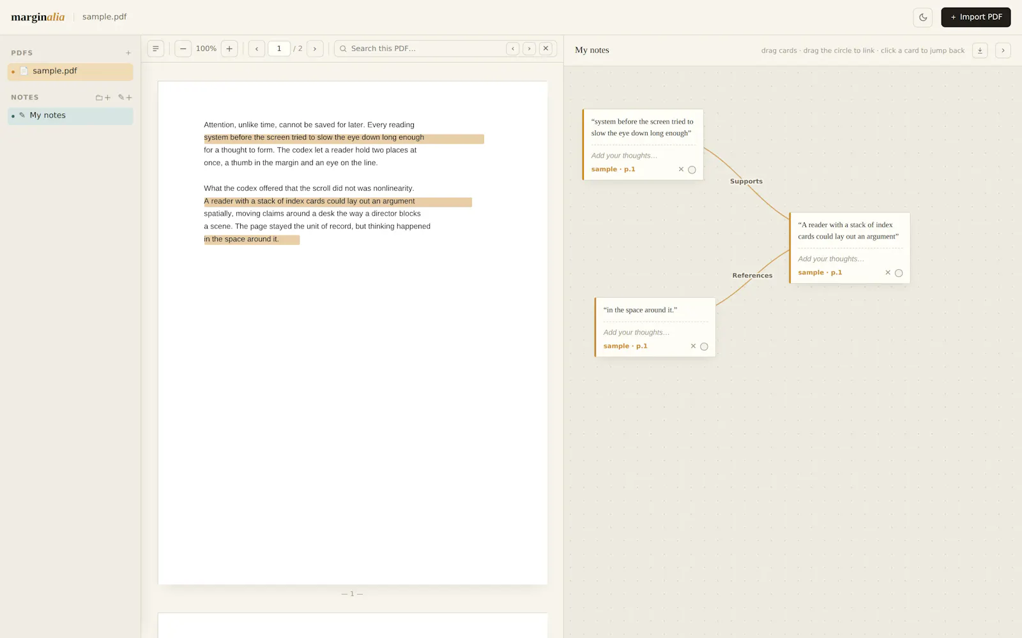1022x638 pixels.
Task: Create a new notes folder
Action: [x=103, y=98]
